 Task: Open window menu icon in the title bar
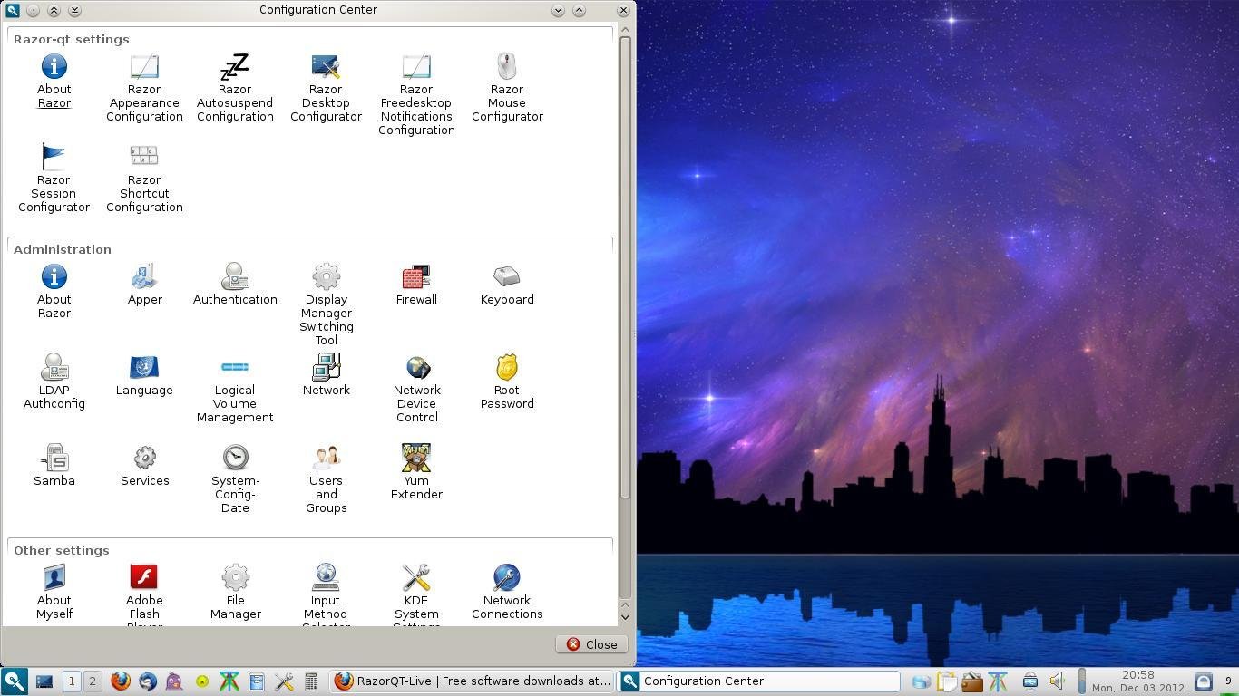point(12,10)
